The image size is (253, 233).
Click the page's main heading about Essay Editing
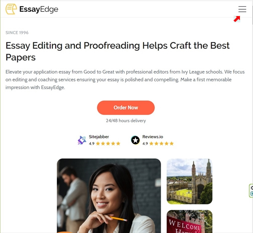tap(118, 51)
